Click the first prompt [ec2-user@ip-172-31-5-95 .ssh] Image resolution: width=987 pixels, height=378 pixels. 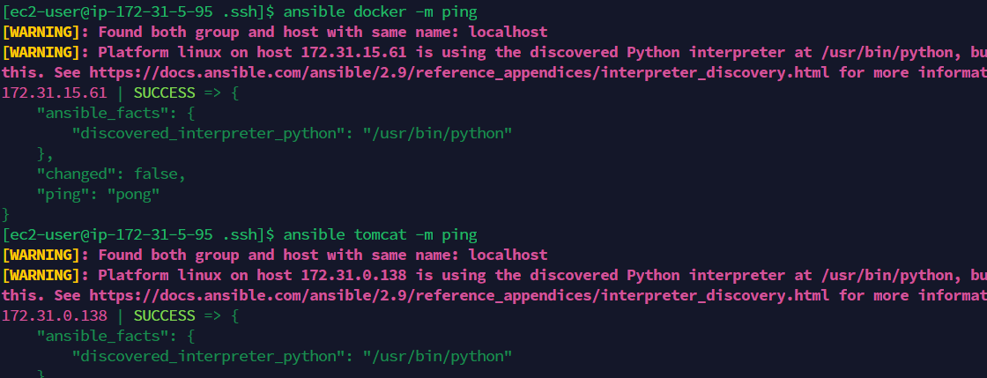[x=135, y=11]
